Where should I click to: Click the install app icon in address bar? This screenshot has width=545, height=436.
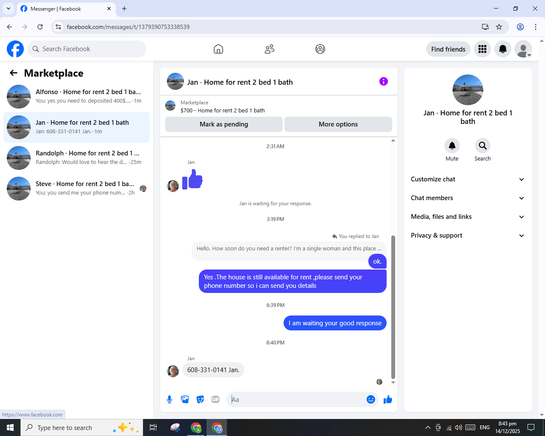point(485,27)
